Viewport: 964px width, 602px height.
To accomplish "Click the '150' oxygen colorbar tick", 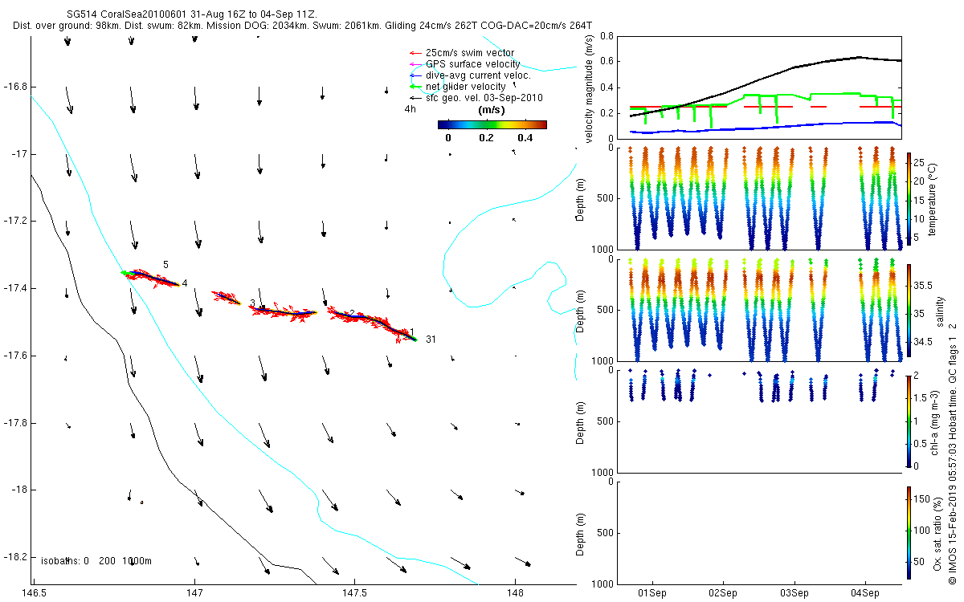I will [921, 498].
